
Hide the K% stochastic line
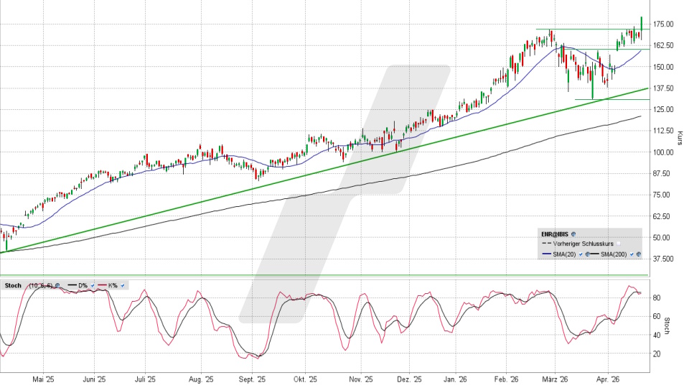click(123, 286)
